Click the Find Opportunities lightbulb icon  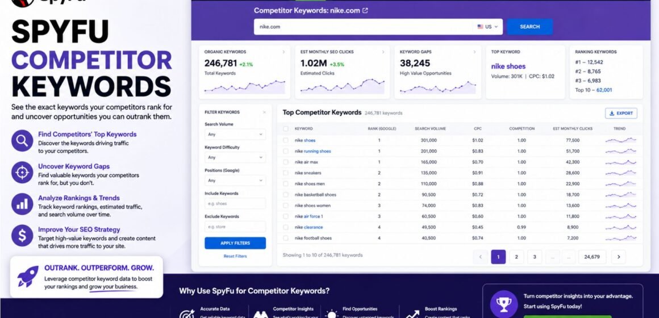332,314
